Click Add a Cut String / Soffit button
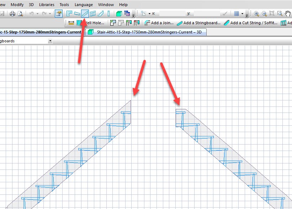Screen dimensions: 292x209 pos(250,23)
